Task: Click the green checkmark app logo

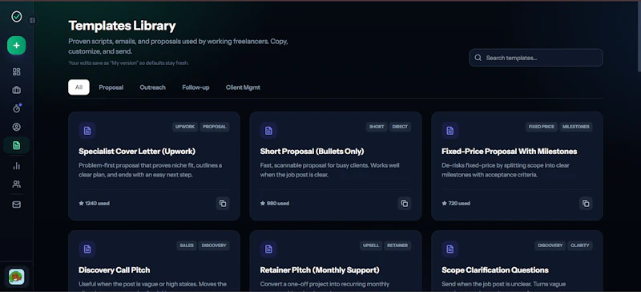Action: click(16, 16)
